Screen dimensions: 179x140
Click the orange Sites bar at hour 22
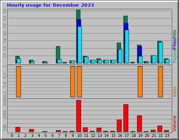click(x=160, y=82)
